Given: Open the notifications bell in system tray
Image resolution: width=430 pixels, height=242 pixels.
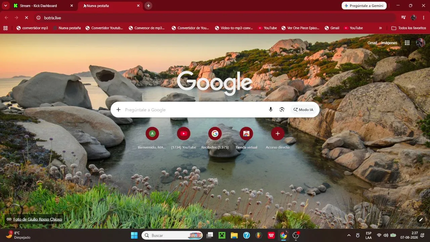Looking at the screenshot, I should (422, 235).
